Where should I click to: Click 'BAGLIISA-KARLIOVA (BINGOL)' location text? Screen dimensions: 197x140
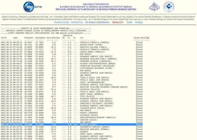click(x=94, y=129)
